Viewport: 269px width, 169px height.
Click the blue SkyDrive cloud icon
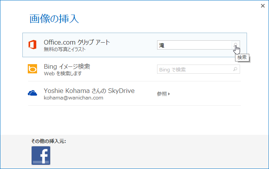click(x=32, y=93)
